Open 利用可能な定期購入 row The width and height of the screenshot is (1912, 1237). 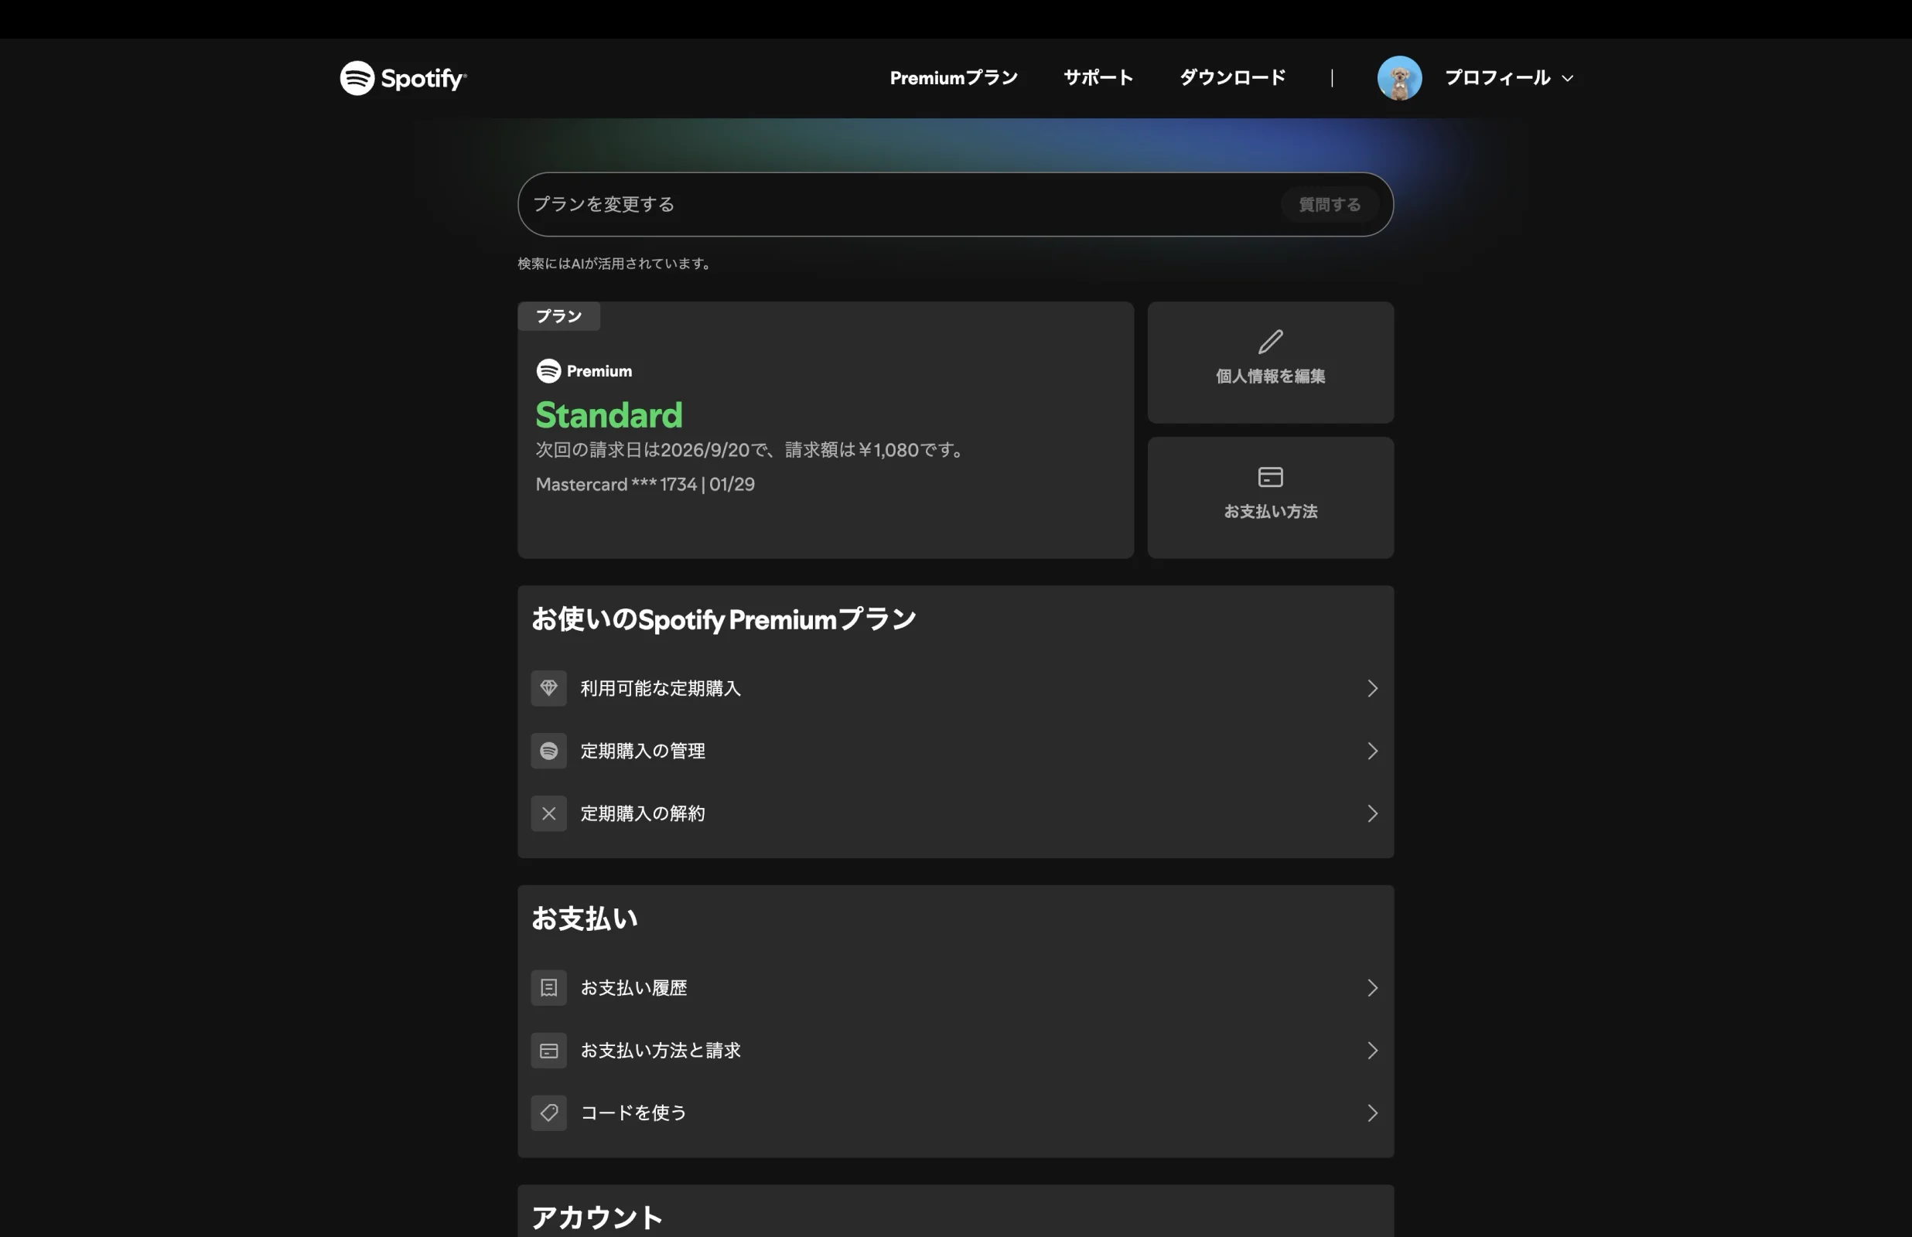[955, 688]
